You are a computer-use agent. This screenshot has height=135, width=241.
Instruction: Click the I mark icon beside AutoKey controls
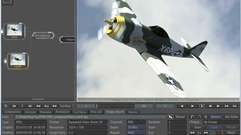(x=22, y=106)
